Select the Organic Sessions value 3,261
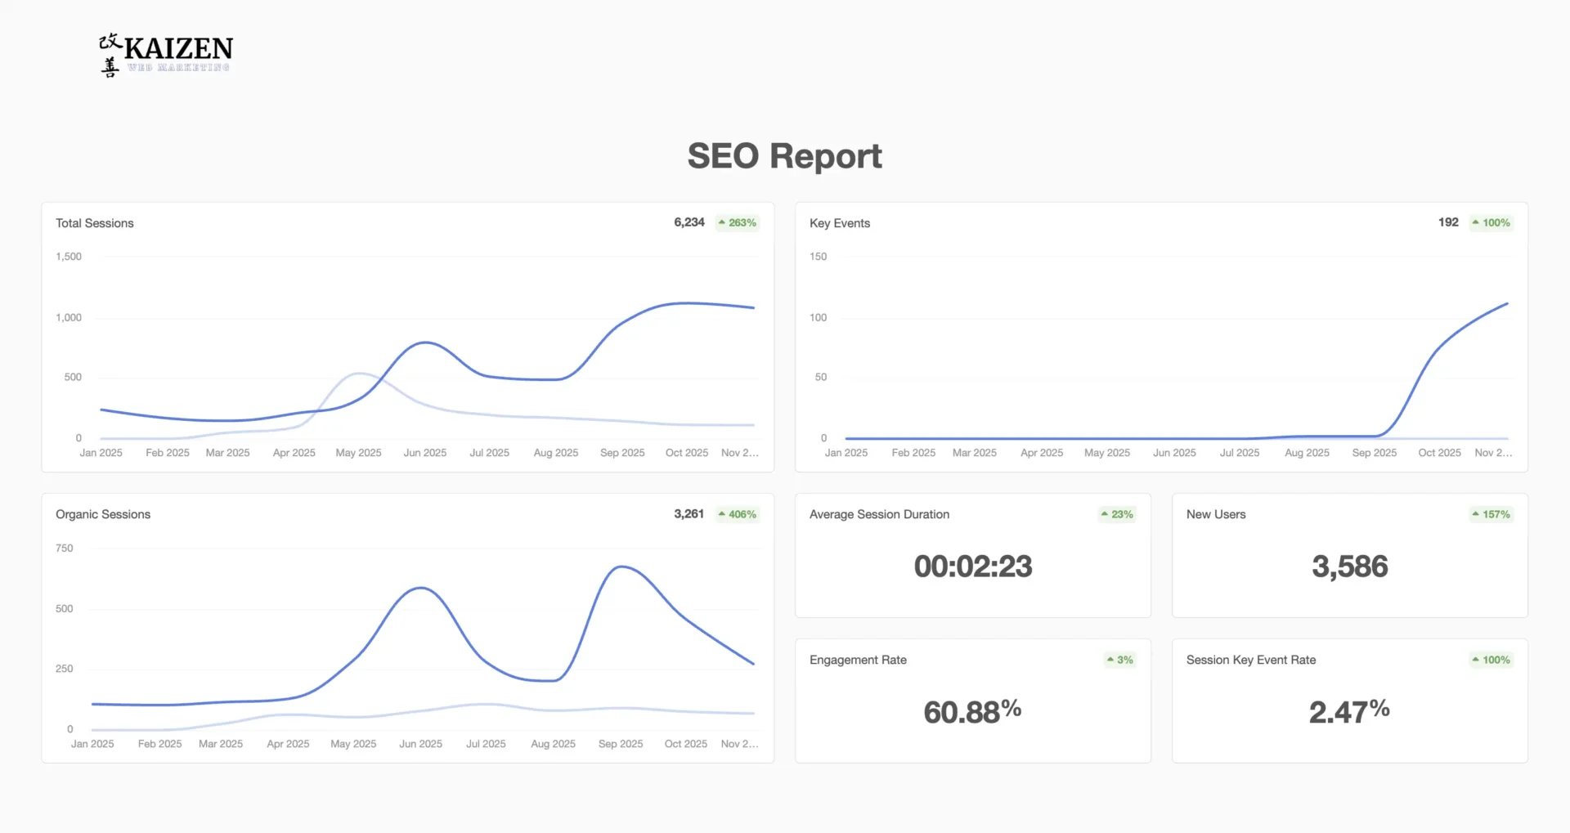Screen dimensions: 1570x833 click(688, 513)
